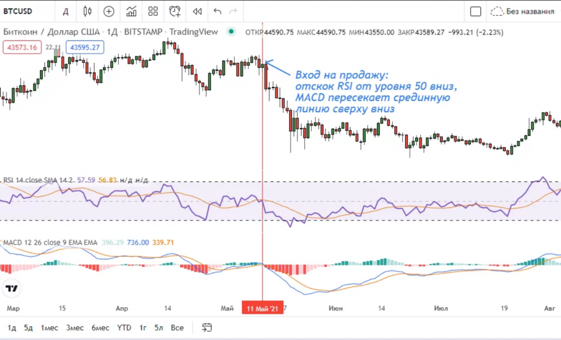561x340 pixels.
Task: Click the blue buy price 43595.27
Action: (x=85, y=47)
